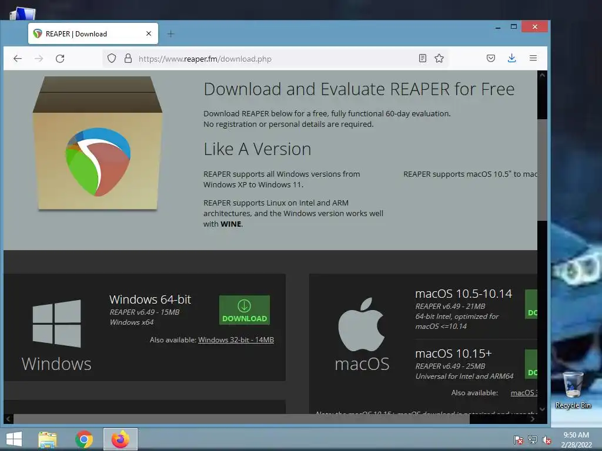Click the Firefox forward arrow
This screenshot has height=451, width=602.
(39, 59)
